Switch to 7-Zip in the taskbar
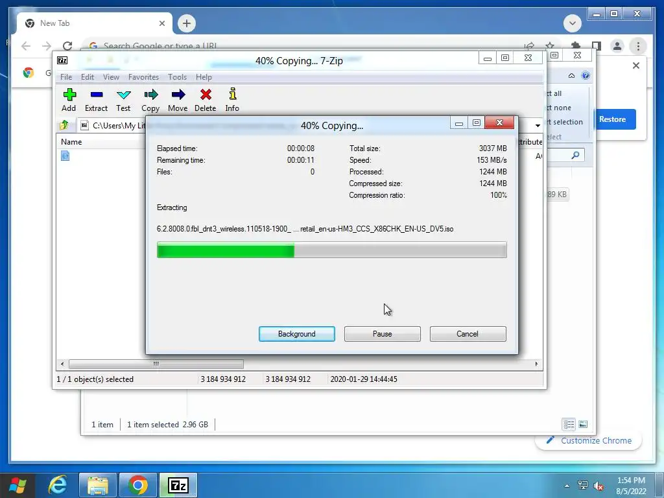Image resolution: width=664 pixels, height=498 pixels. [x=178, y=485]
